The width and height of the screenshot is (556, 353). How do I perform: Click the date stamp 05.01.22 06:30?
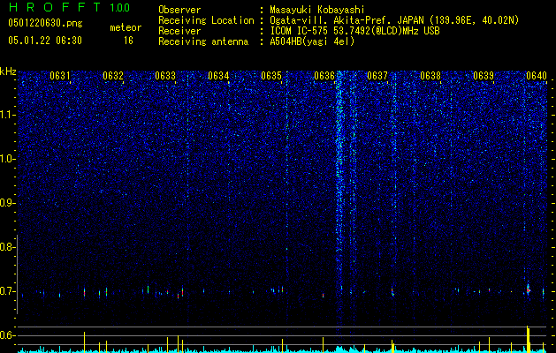[45, 41]
